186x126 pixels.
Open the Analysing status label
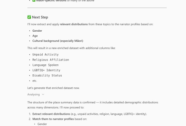click(x=33, y=94)
